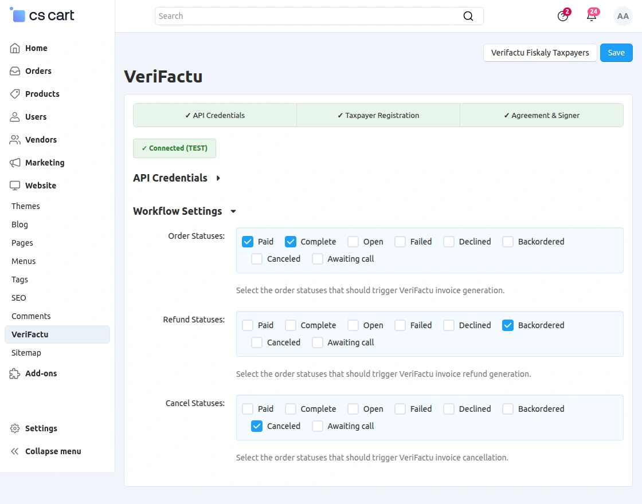
Task: Collapse the Workflow Settings section arrow
Action: click(233, 211)
